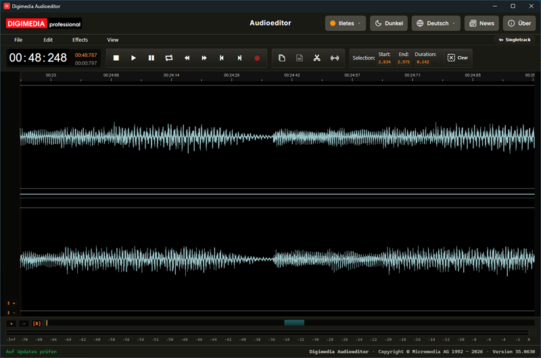Screen dimensions: 541x358
Task: Click the rewind button
Action: [187, 58]
